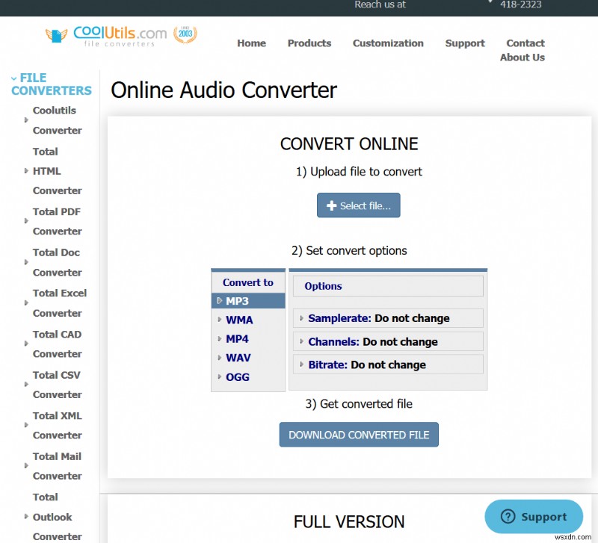Screen dimensions: 598x543
Task: Click the FULL VERSION heading
Action: tap(349, 521)
